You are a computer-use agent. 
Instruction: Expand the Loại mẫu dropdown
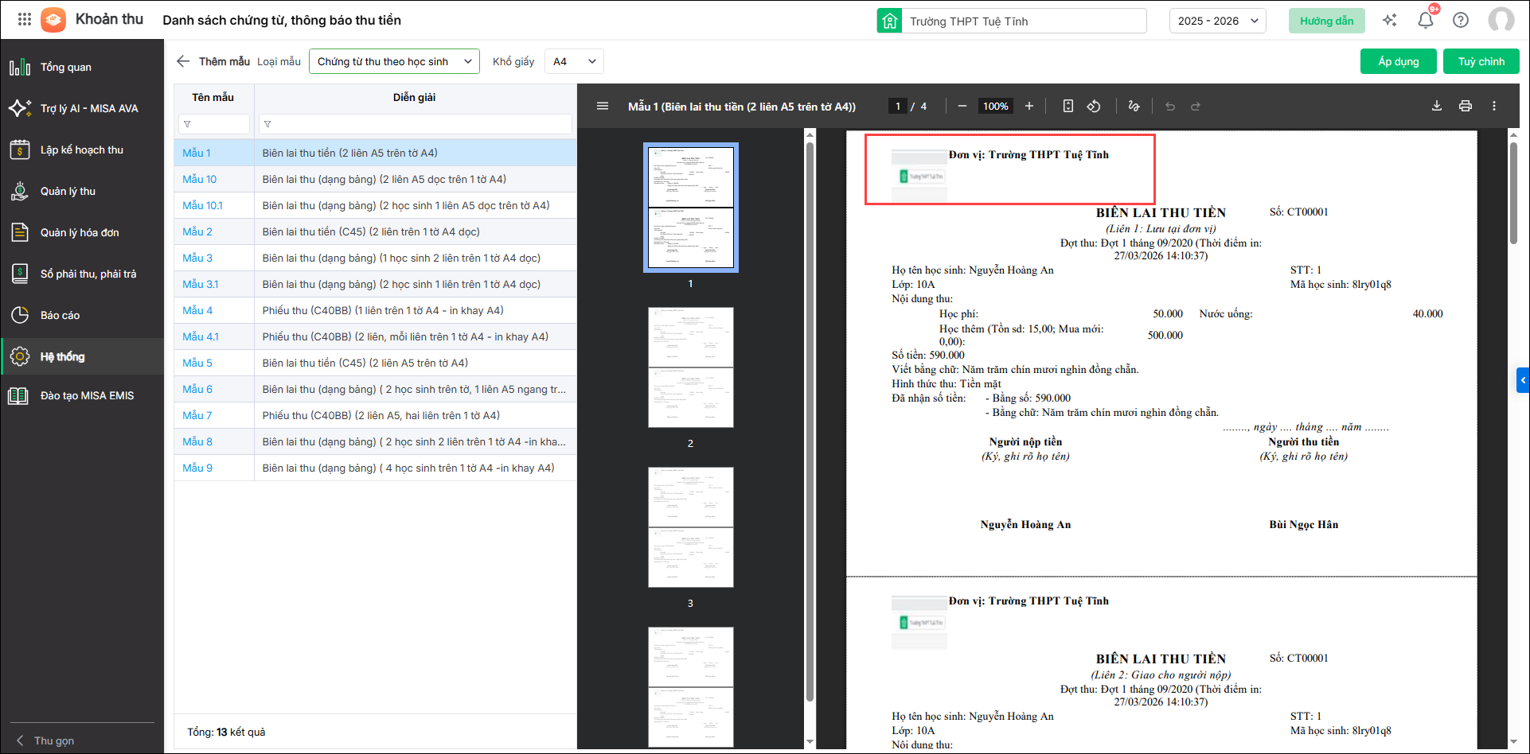point(394,61)
